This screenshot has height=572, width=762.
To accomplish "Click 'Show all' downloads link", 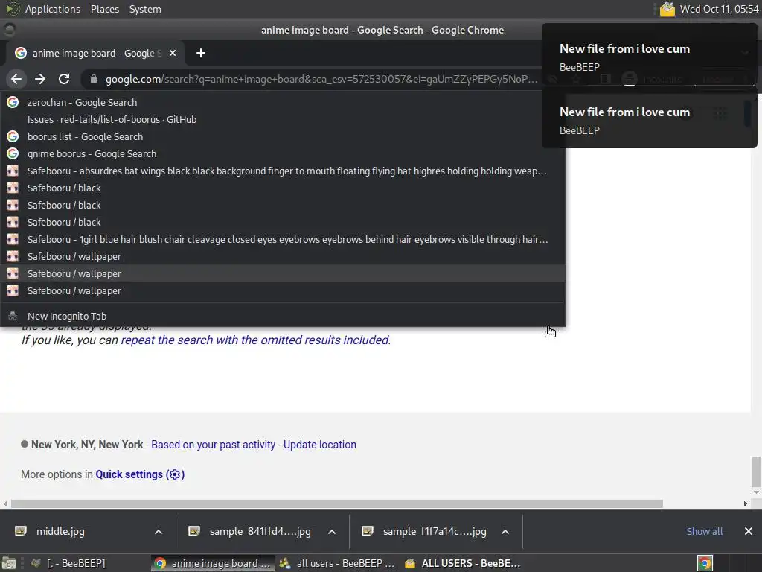I will (x=704, y=531).
